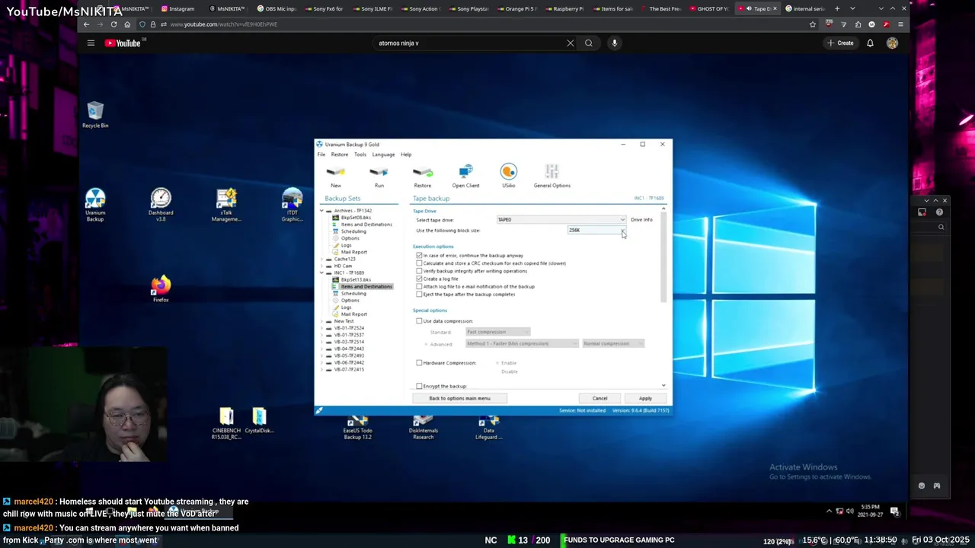The width and height of the screenshot is (975, 548).
Task: Enable the Use data compression checkbox
Action: coord(419,321)
